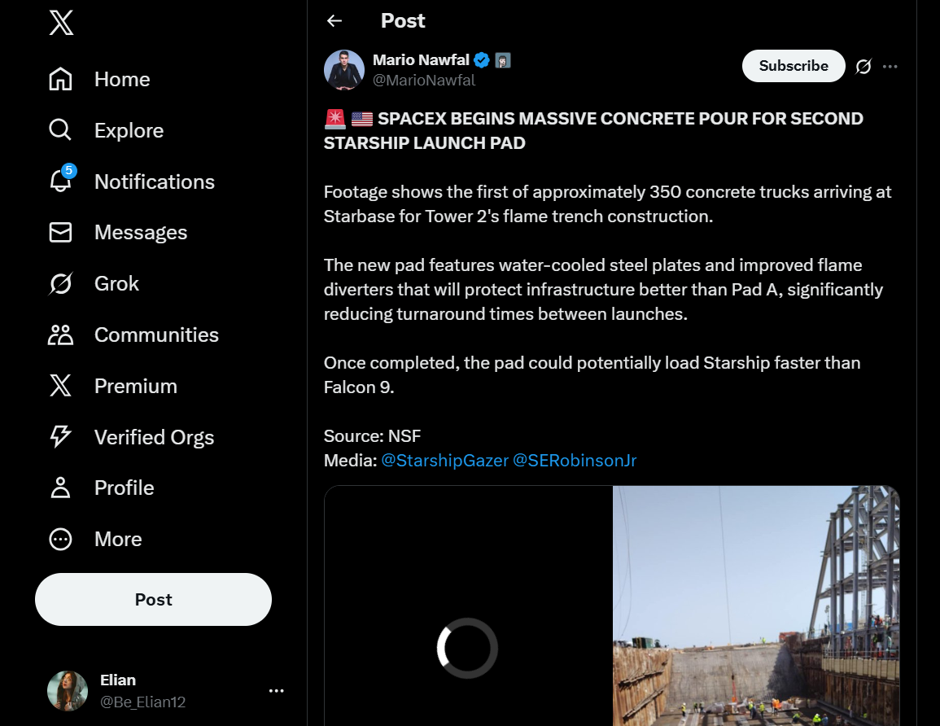The image size is (940, 726).
Task: Open the launch pad construction photo
Action: coord(756,606)
